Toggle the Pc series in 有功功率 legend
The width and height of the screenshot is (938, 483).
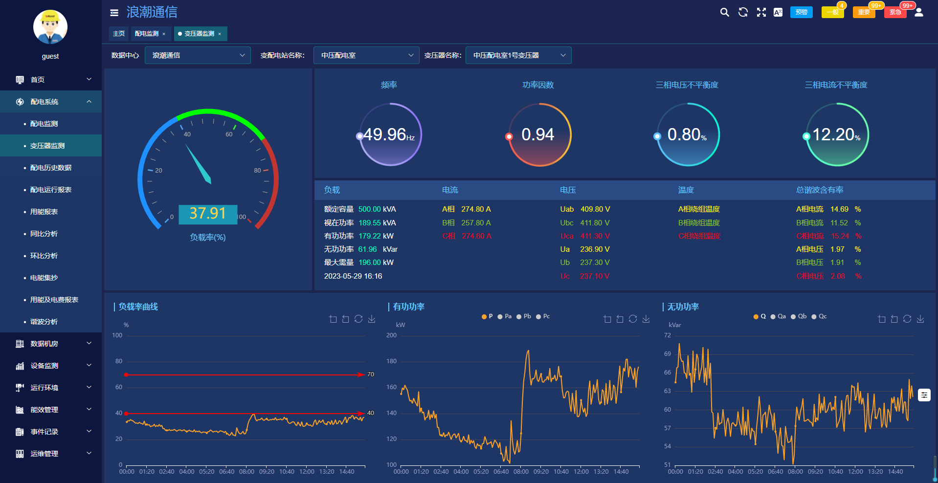coord(543,317)
